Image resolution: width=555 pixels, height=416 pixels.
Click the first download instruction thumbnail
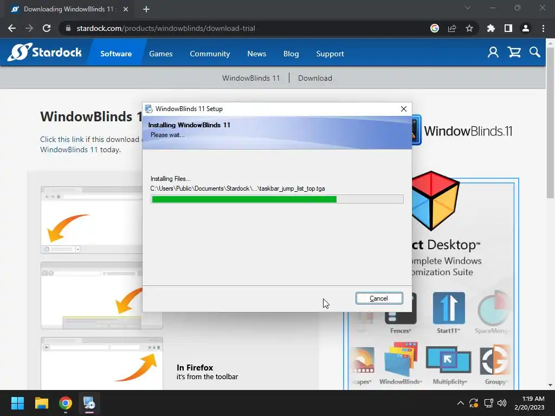point(92,220)
